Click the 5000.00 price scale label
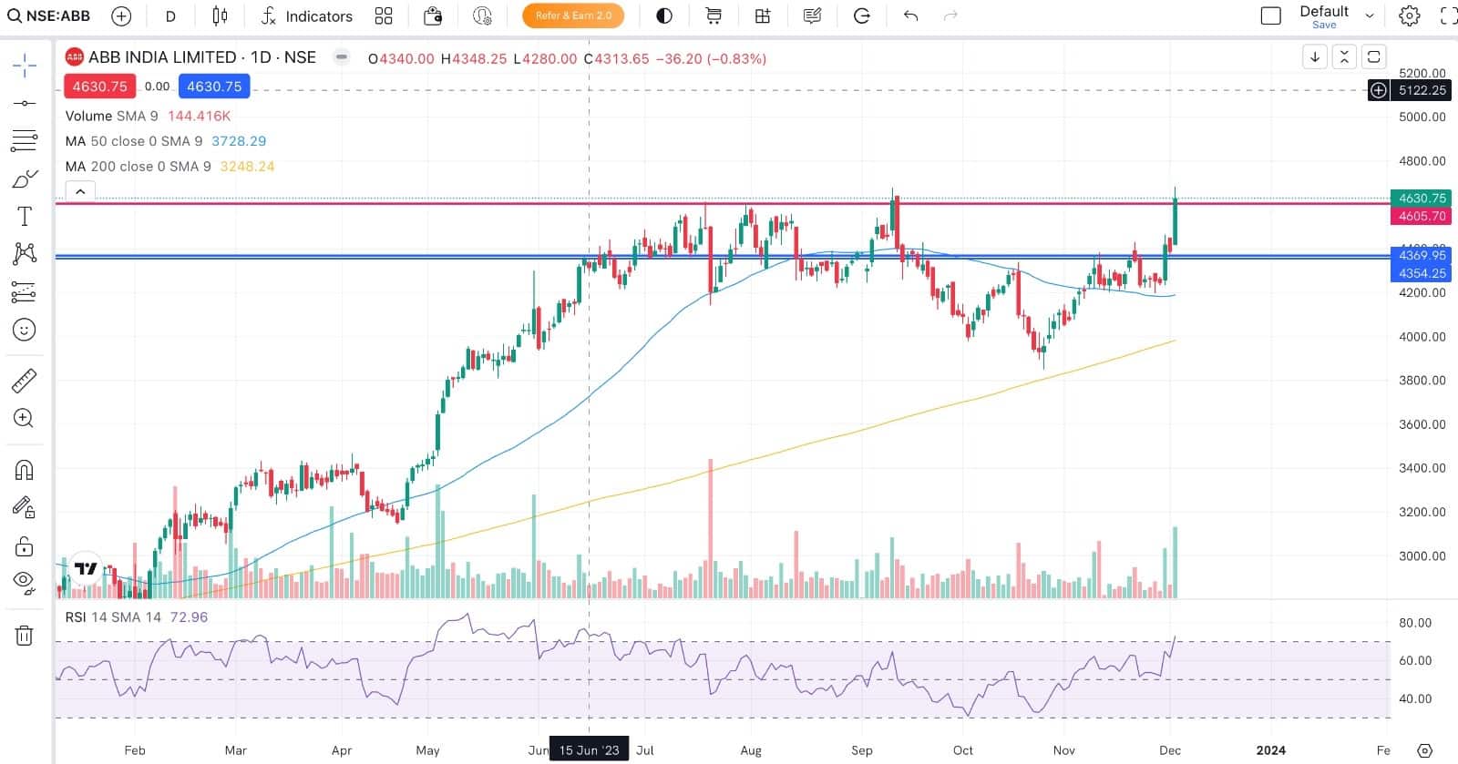Viewport: 1458px width, 764px height. tap(1422, 117)
